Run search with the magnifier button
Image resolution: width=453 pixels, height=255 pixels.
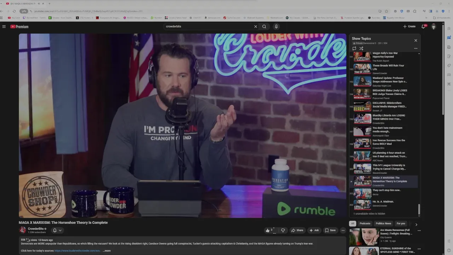point(264,27)
